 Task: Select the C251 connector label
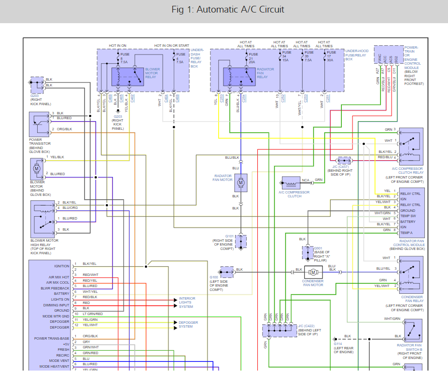pos(328,98)
